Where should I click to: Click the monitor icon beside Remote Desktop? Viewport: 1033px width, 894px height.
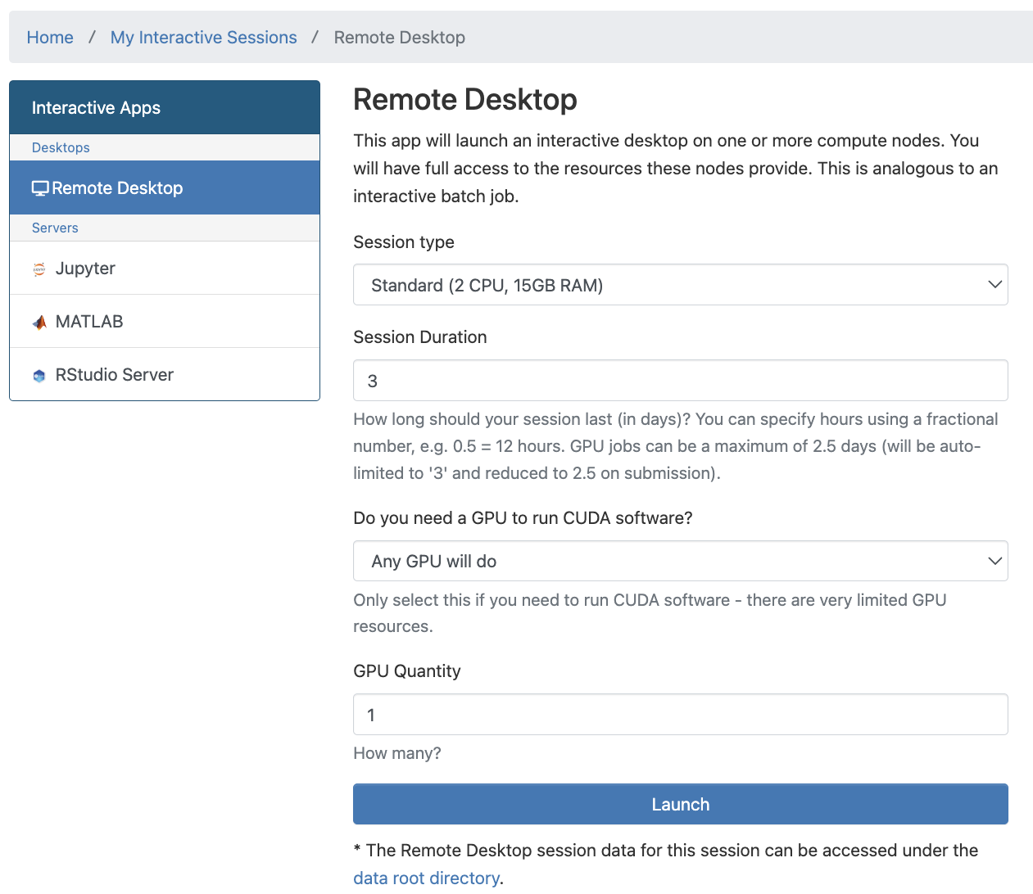pyautogui.click(x=39, y=187)
